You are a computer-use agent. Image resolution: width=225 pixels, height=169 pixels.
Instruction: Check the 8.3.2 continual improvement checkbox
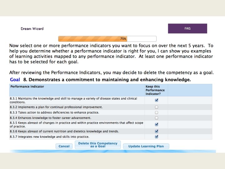pos(157,107)
